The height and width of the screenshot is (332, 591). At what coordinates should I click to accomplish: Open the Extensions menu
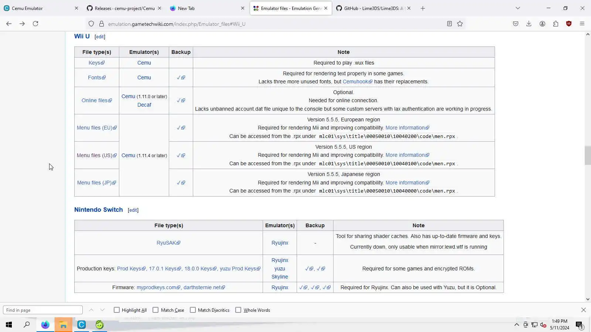556,24
